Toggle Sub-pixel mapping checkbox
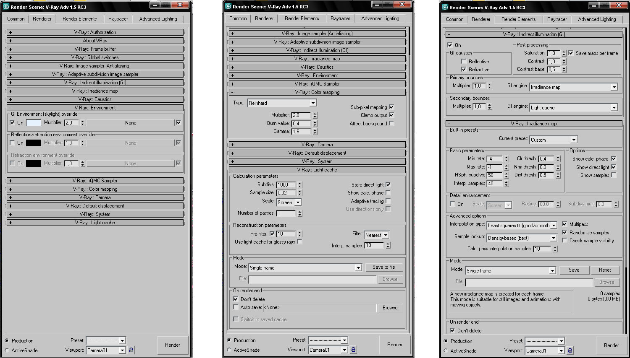The width and height of the screenshot is (630, 358). tap(391, 107)
